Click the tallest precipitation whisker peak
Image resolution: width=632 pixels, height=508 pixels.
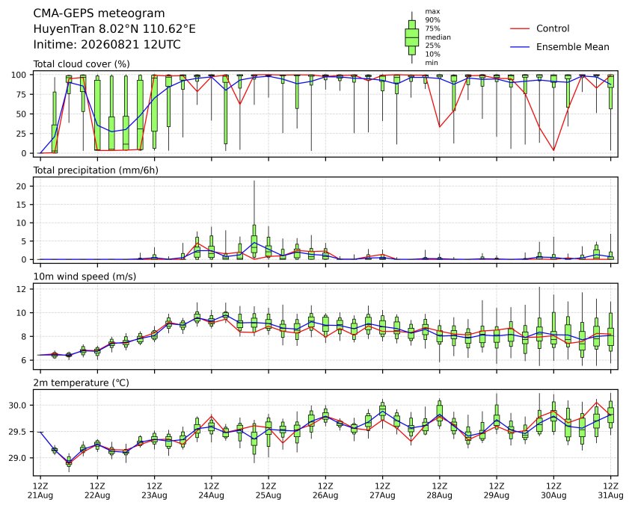[x=254, y=182]
